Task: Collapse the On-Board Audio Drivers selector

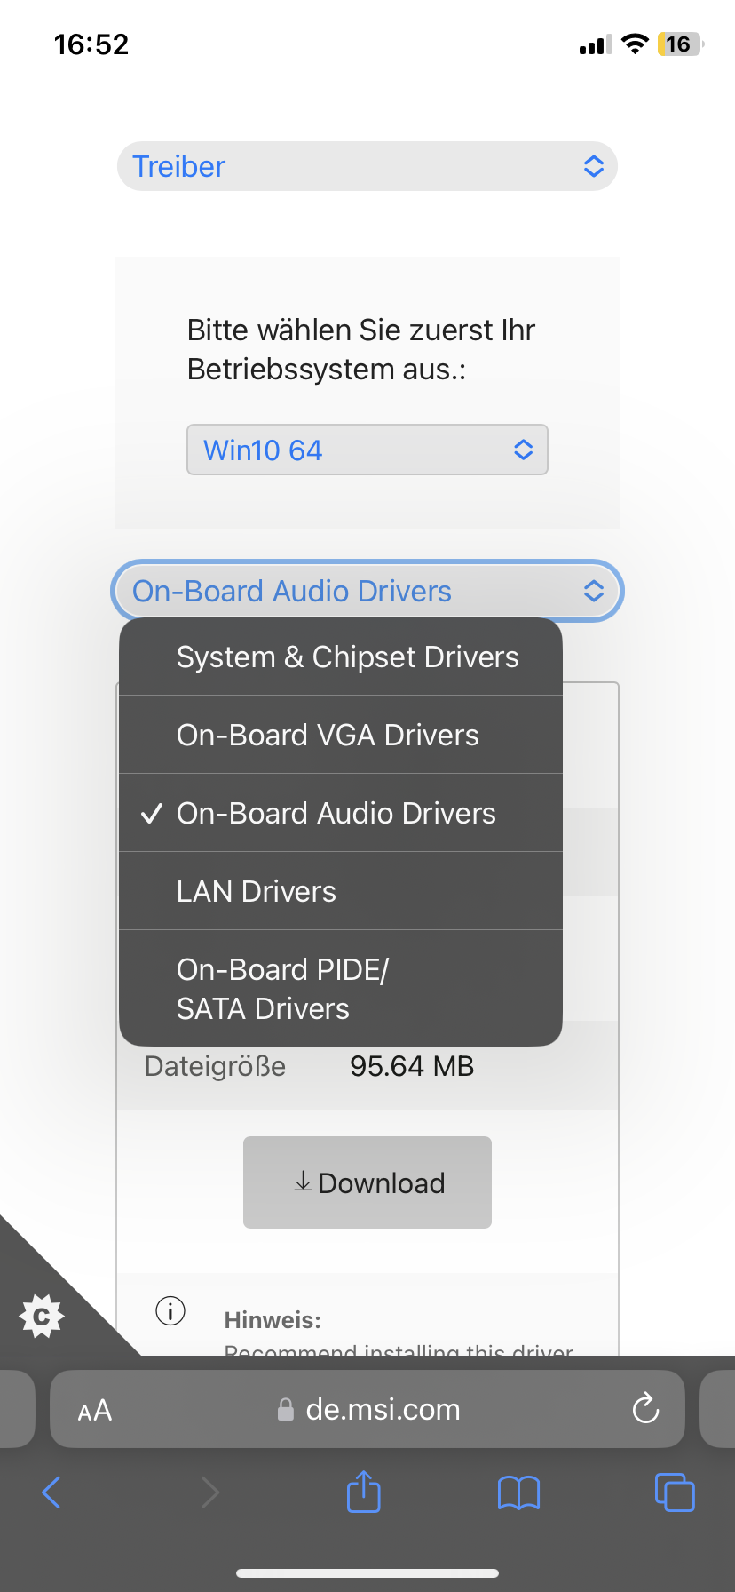Action: [x=367, y=591]
